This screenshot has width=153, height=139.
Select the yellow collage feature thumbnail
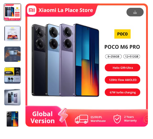click(12, 75)
